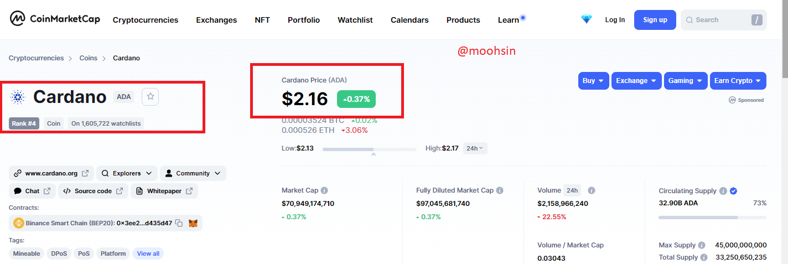Screen dimensions: 788x264
Task: Open the Buy dropdown
Action: [x=594, y=81]
